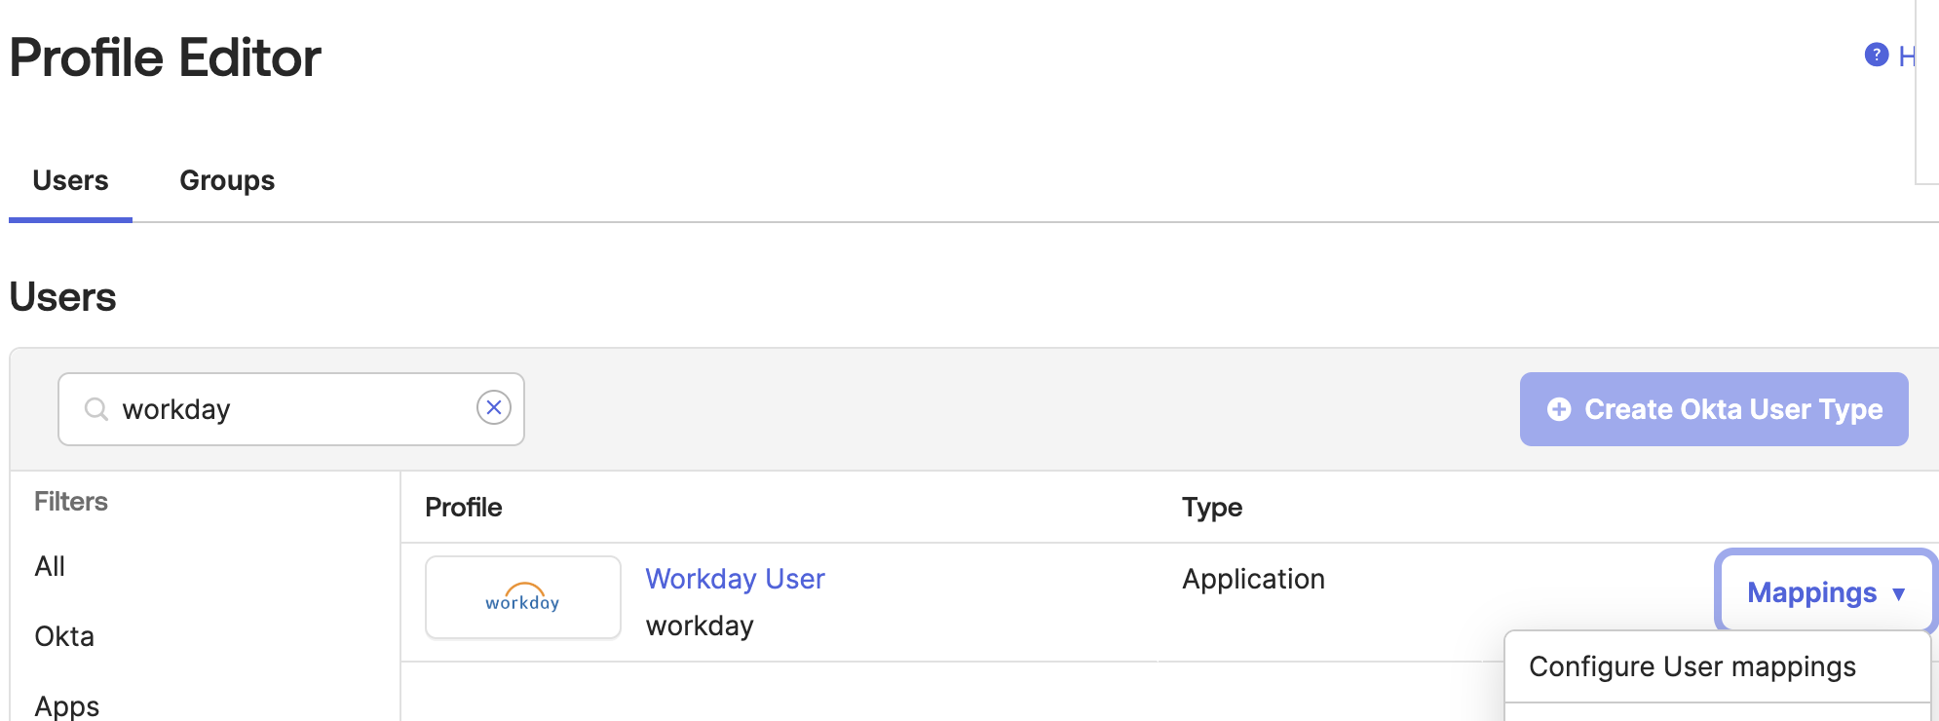Switch to the Users tab

pyautogui.click(x=70, y=181)
